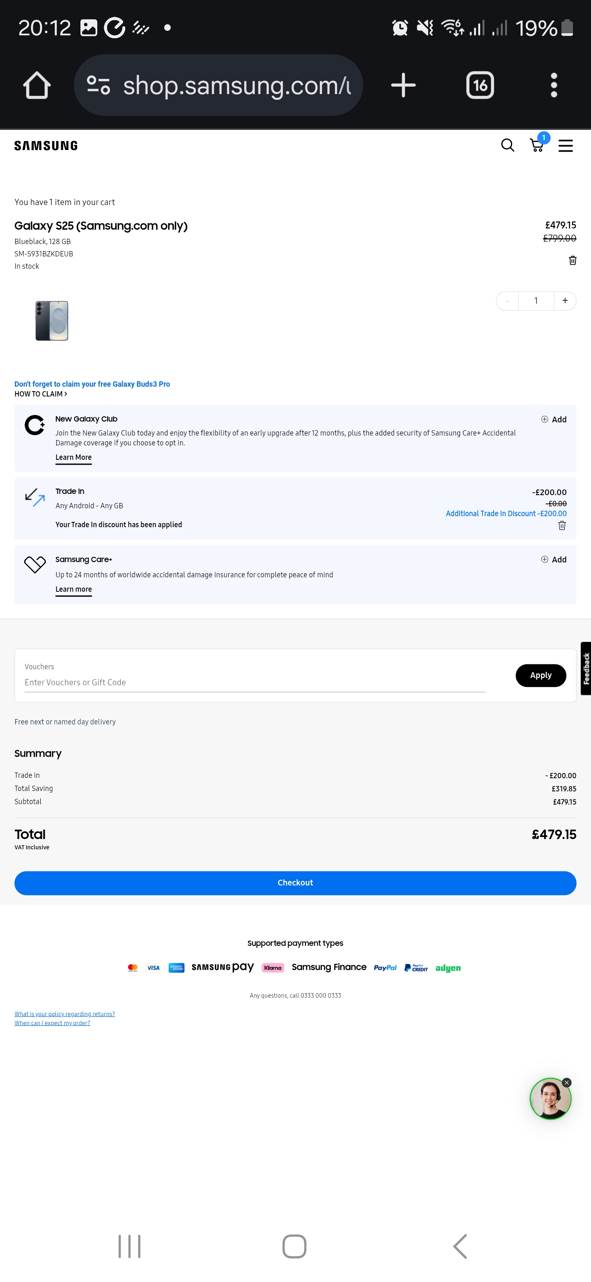Open the Feedback side tab
The height and width of the screenshot is (1282, 591).
(586, 669)
